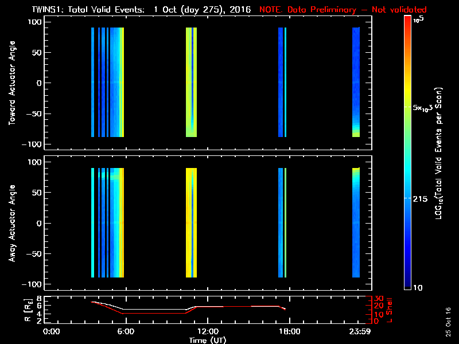Click the 'Toward Actuator Angle' axis label
Image resolution: width=459 pixels, height=344 pixels.
12,83
